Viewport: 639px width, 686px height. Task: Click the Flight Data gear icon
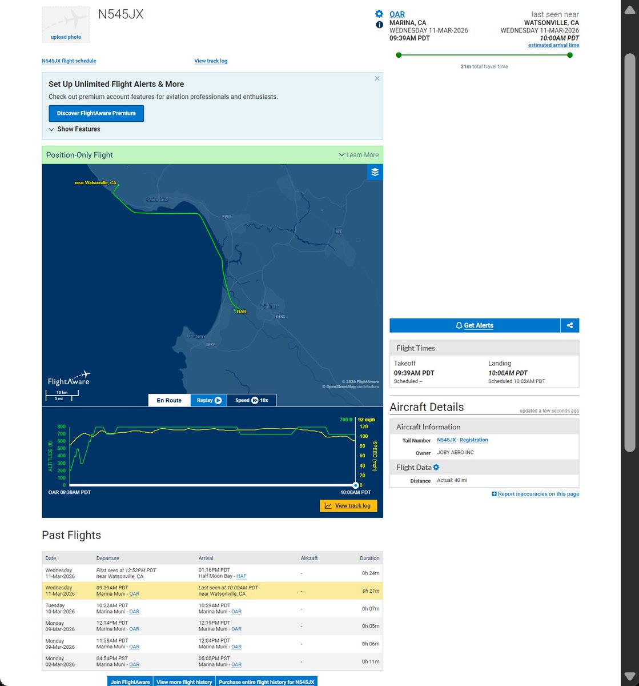pos(436,467)
